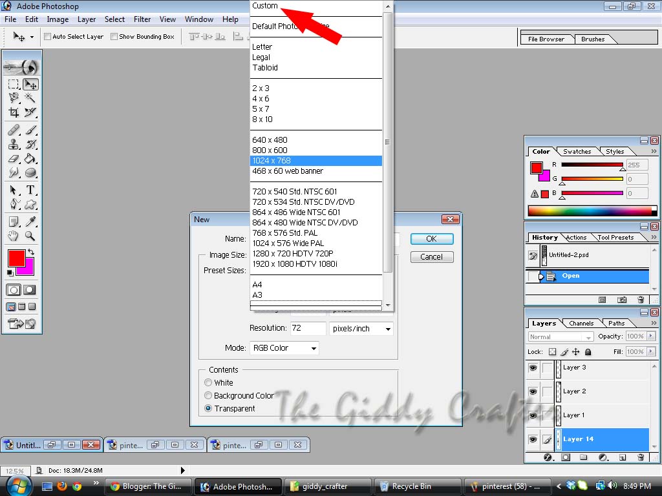Click Cancel in New dialog

point(432,257)
